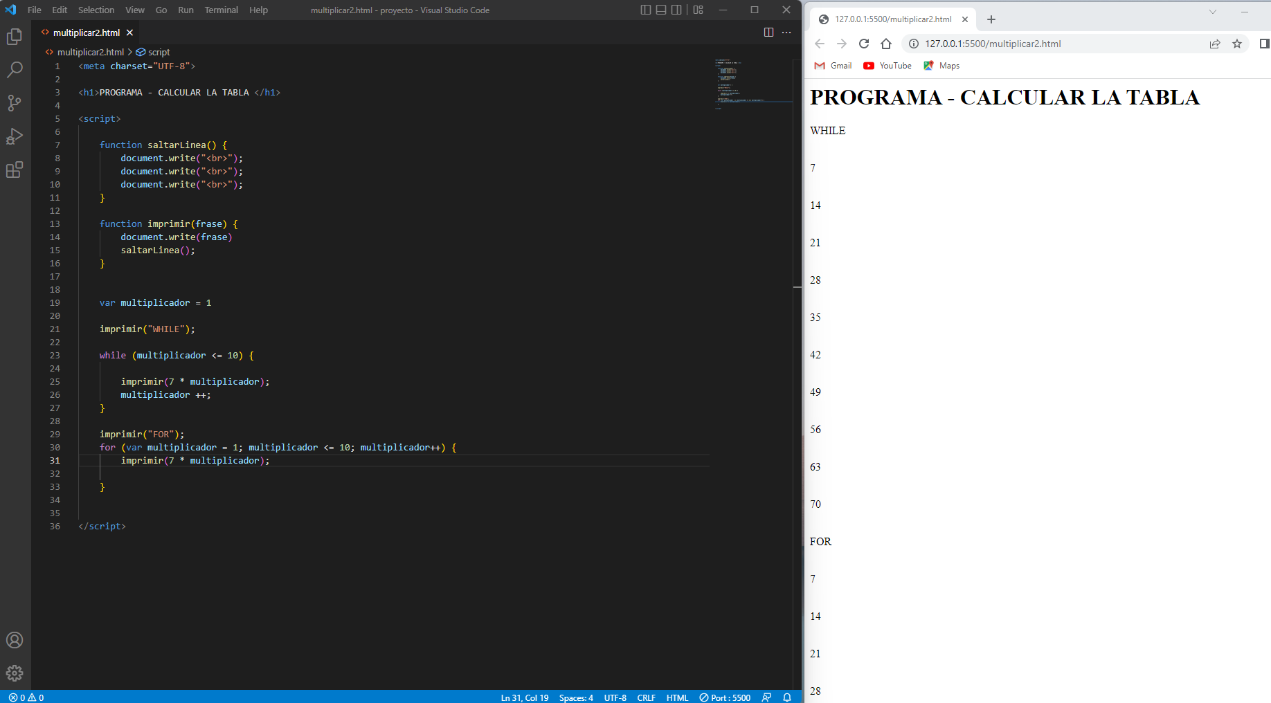The width and height of the screenshot is (1271, 703).
Task: Open the File menu
Action: click(35, 10)
